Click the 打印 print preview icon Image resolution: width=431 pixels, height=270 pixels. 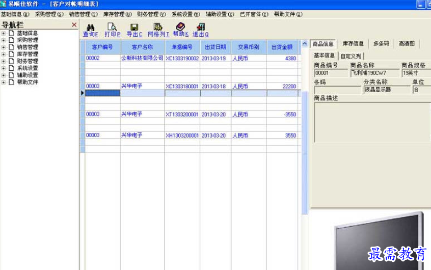[112, 26]
